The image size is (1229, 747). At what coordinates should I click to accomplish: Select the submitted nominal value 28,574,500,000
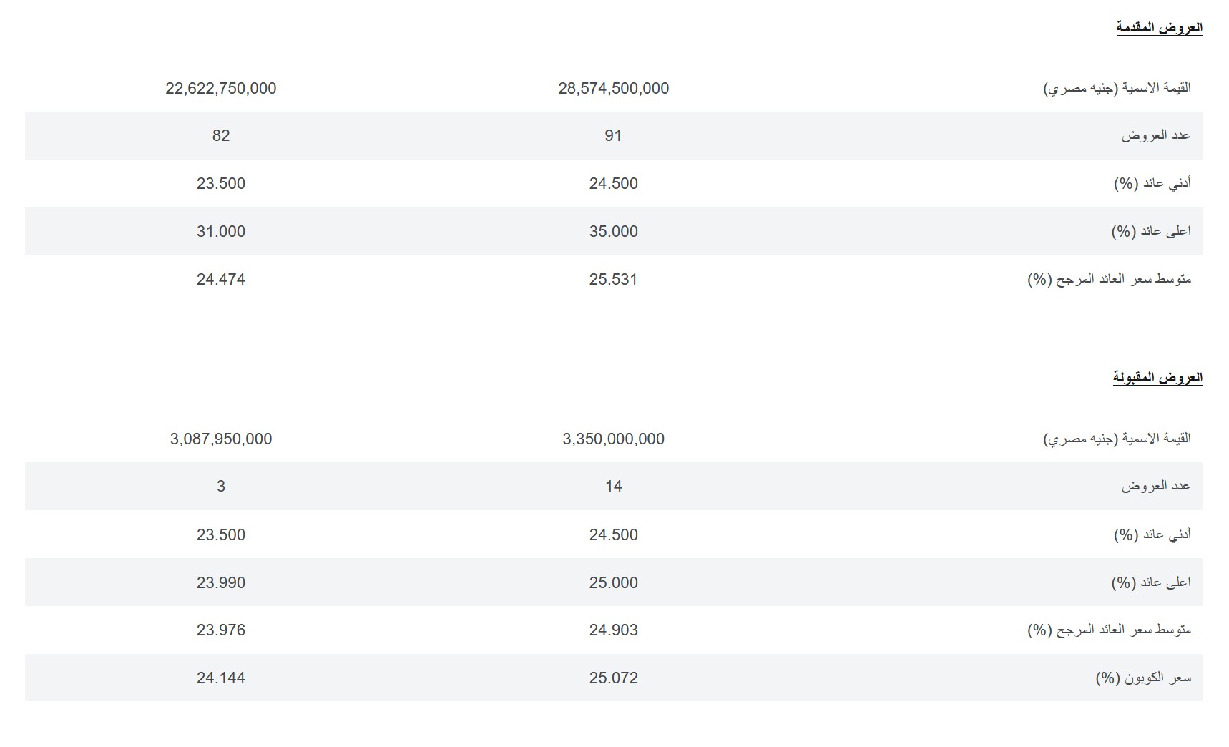(614, 89)
